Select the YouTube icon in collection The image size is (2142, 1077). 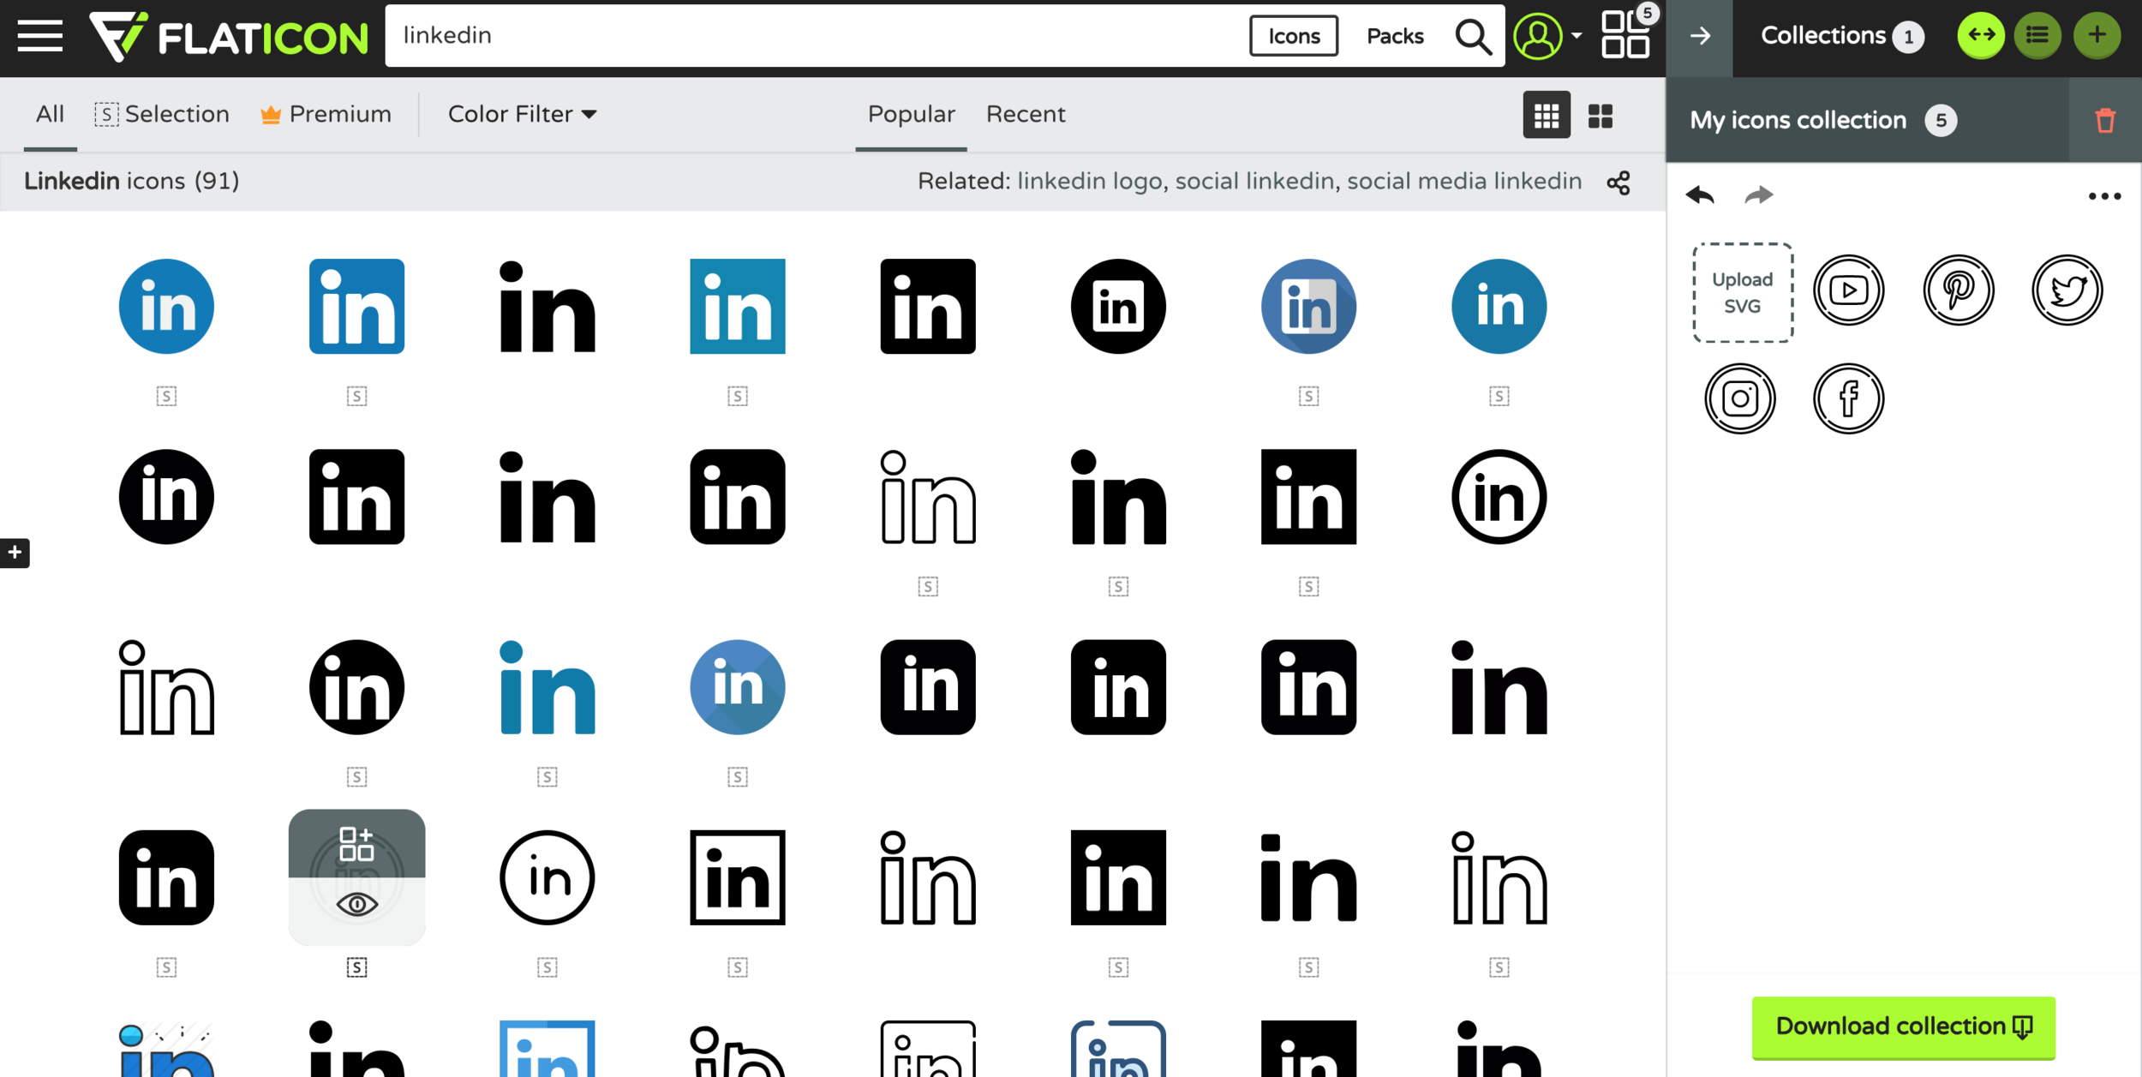pyautogui.click(x=1849, y=290)
